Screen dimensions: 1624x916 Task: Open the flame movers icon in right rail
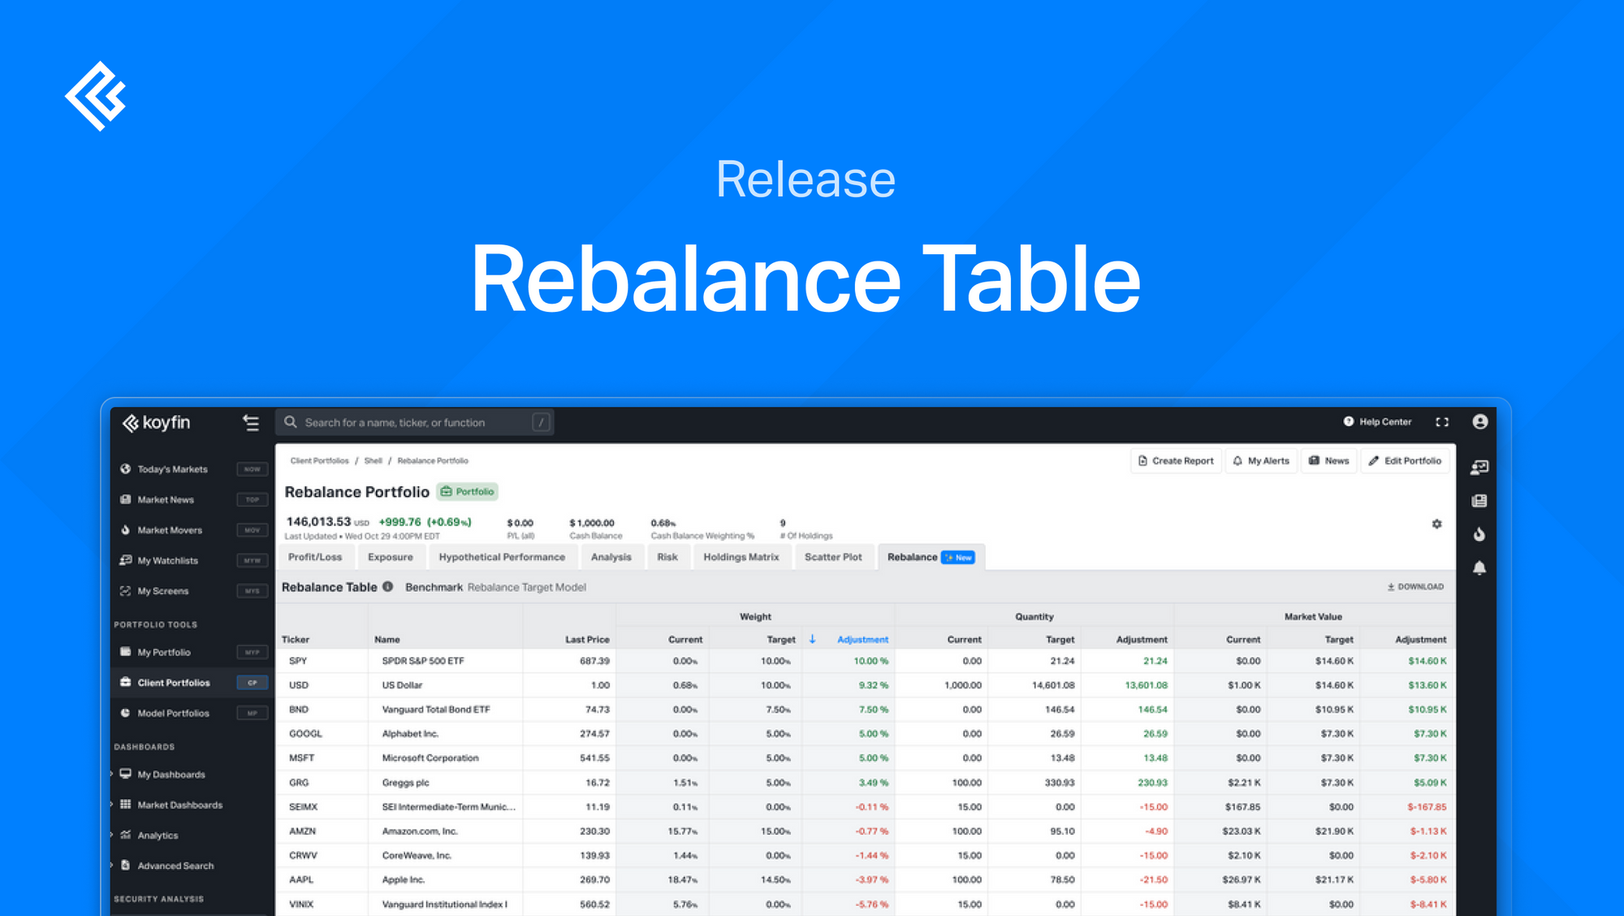1479,534
